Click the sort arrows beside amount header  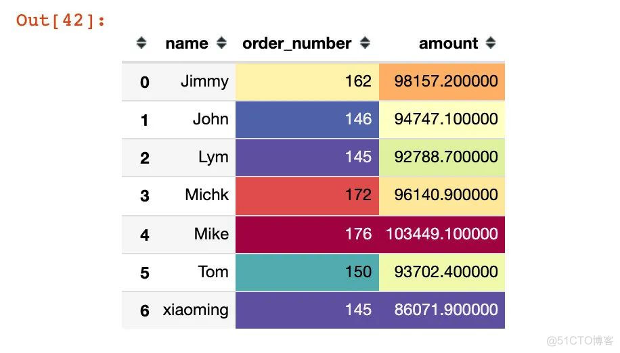(x=491, y=43)
